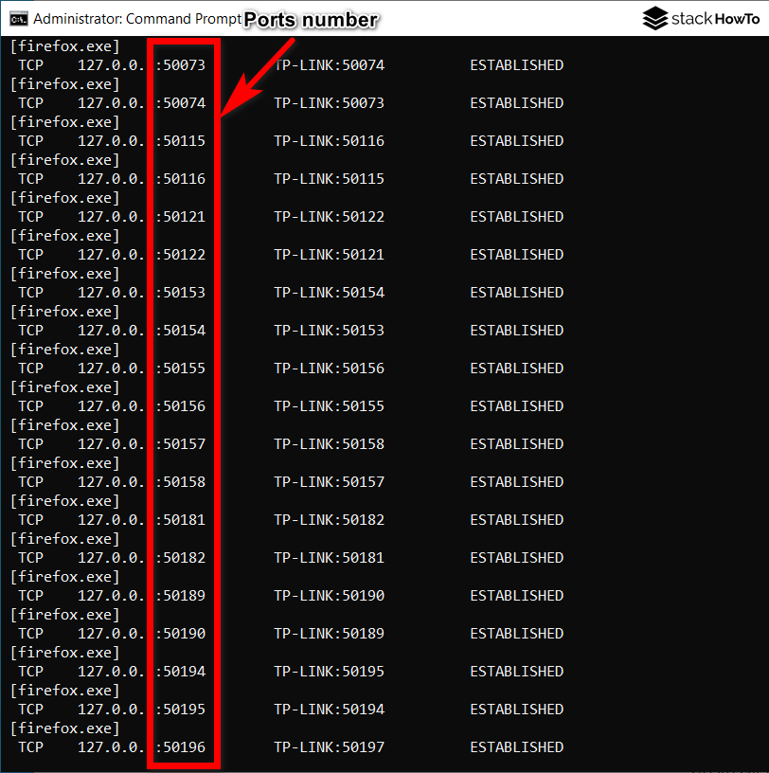The width and height of the screenshot is (769, 773).
Task: Click foreign address TP-LINK:50190
Action: tap(330, 596)
